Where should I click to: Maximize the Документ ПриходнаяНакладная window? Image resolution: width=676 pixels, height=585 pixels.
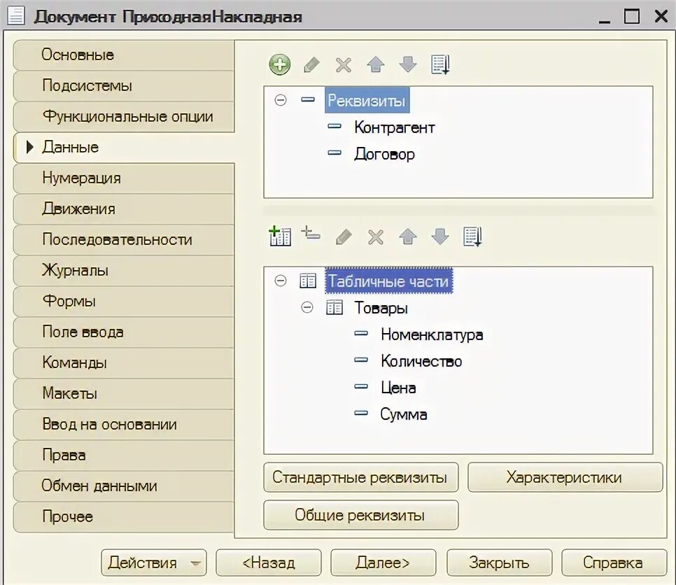point(632,16)
